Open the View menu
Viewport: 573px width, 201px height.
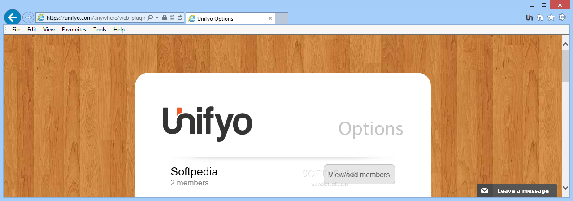point(49,30)
